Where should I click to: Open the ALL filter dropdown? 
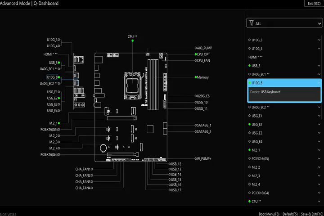point(284,23)
